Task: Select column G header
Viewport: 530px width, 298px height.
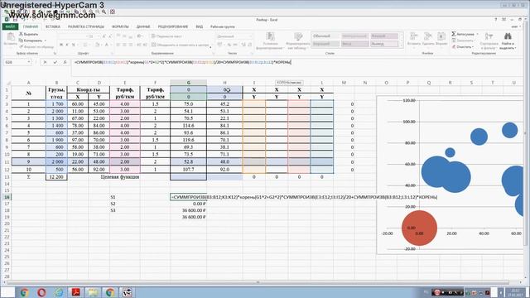Action: [x=189, y=83]
